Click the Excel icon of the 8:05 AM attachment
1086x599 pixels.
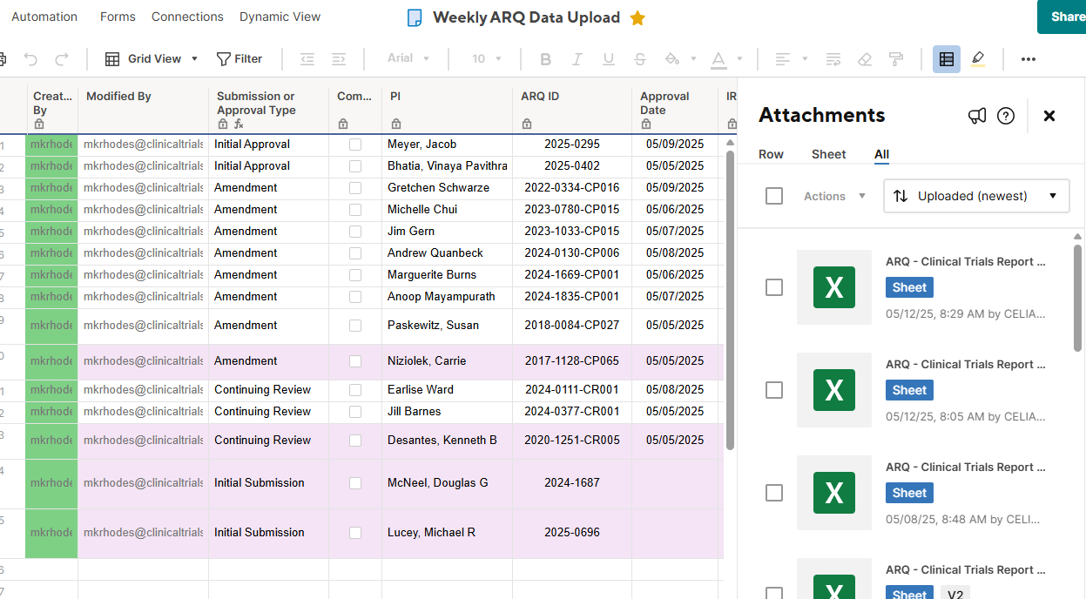834,390
